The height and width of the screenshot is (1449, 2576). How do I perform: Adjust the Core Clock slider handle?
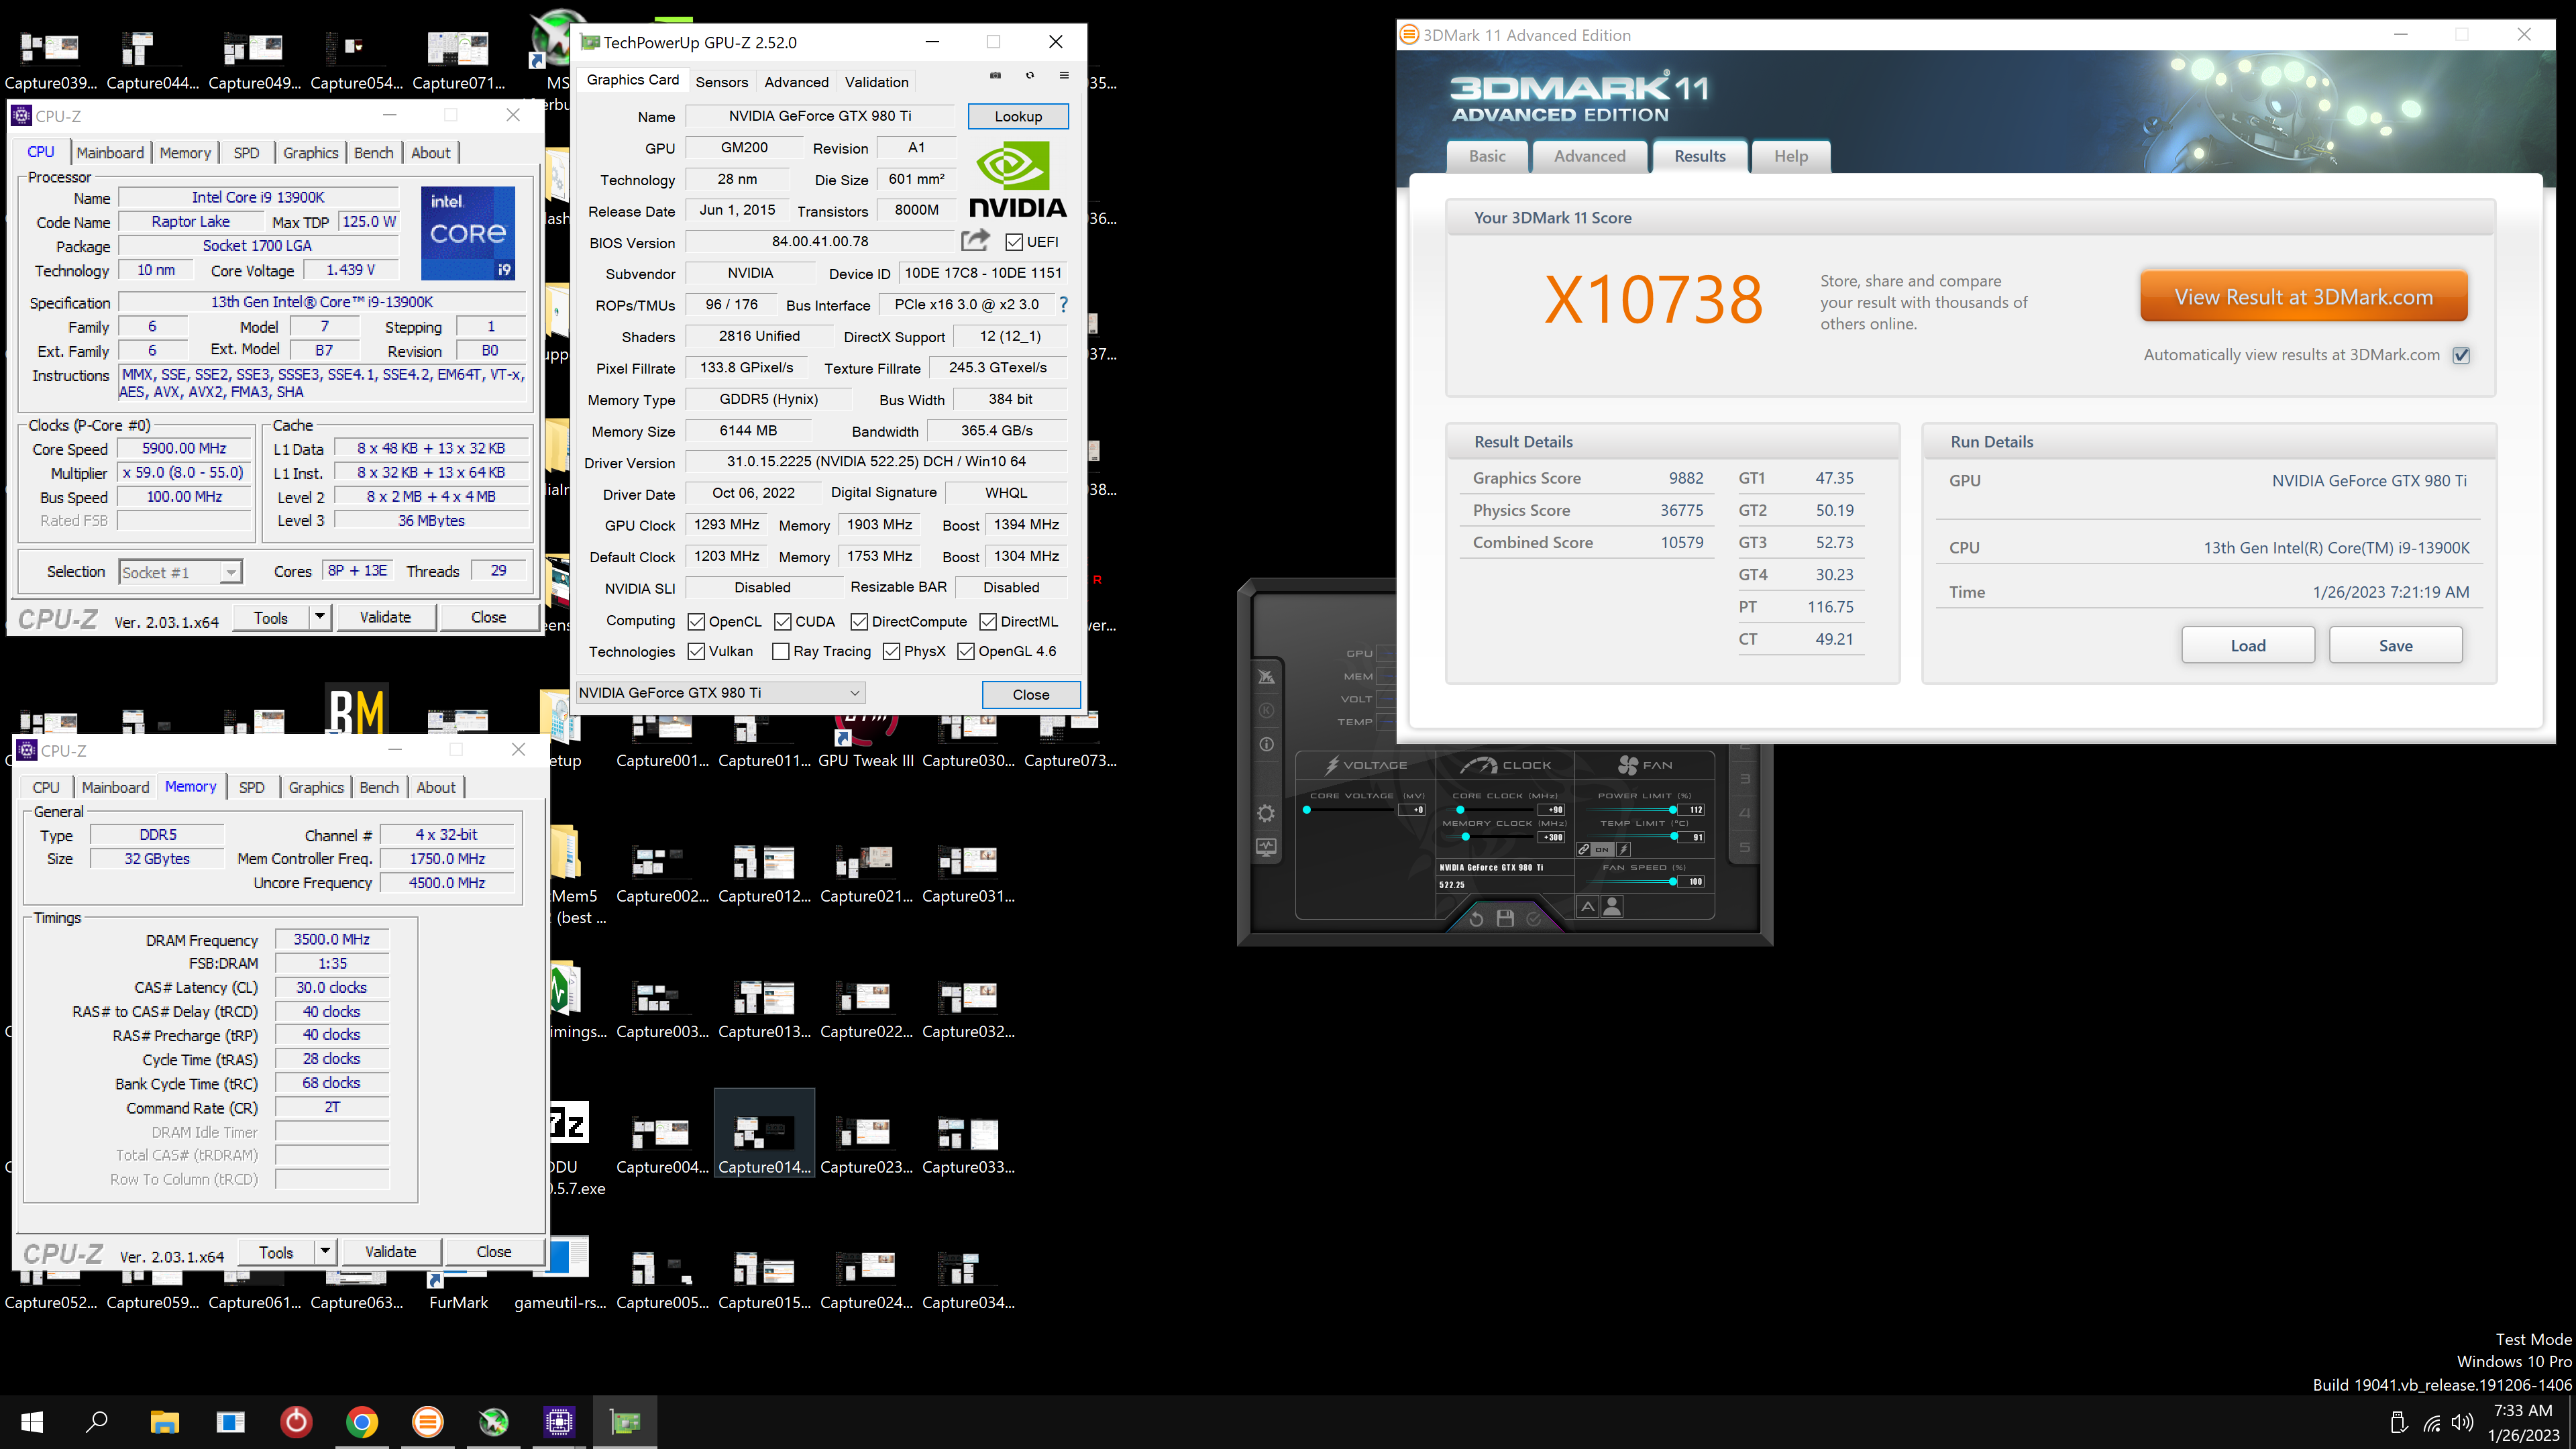1460,810
